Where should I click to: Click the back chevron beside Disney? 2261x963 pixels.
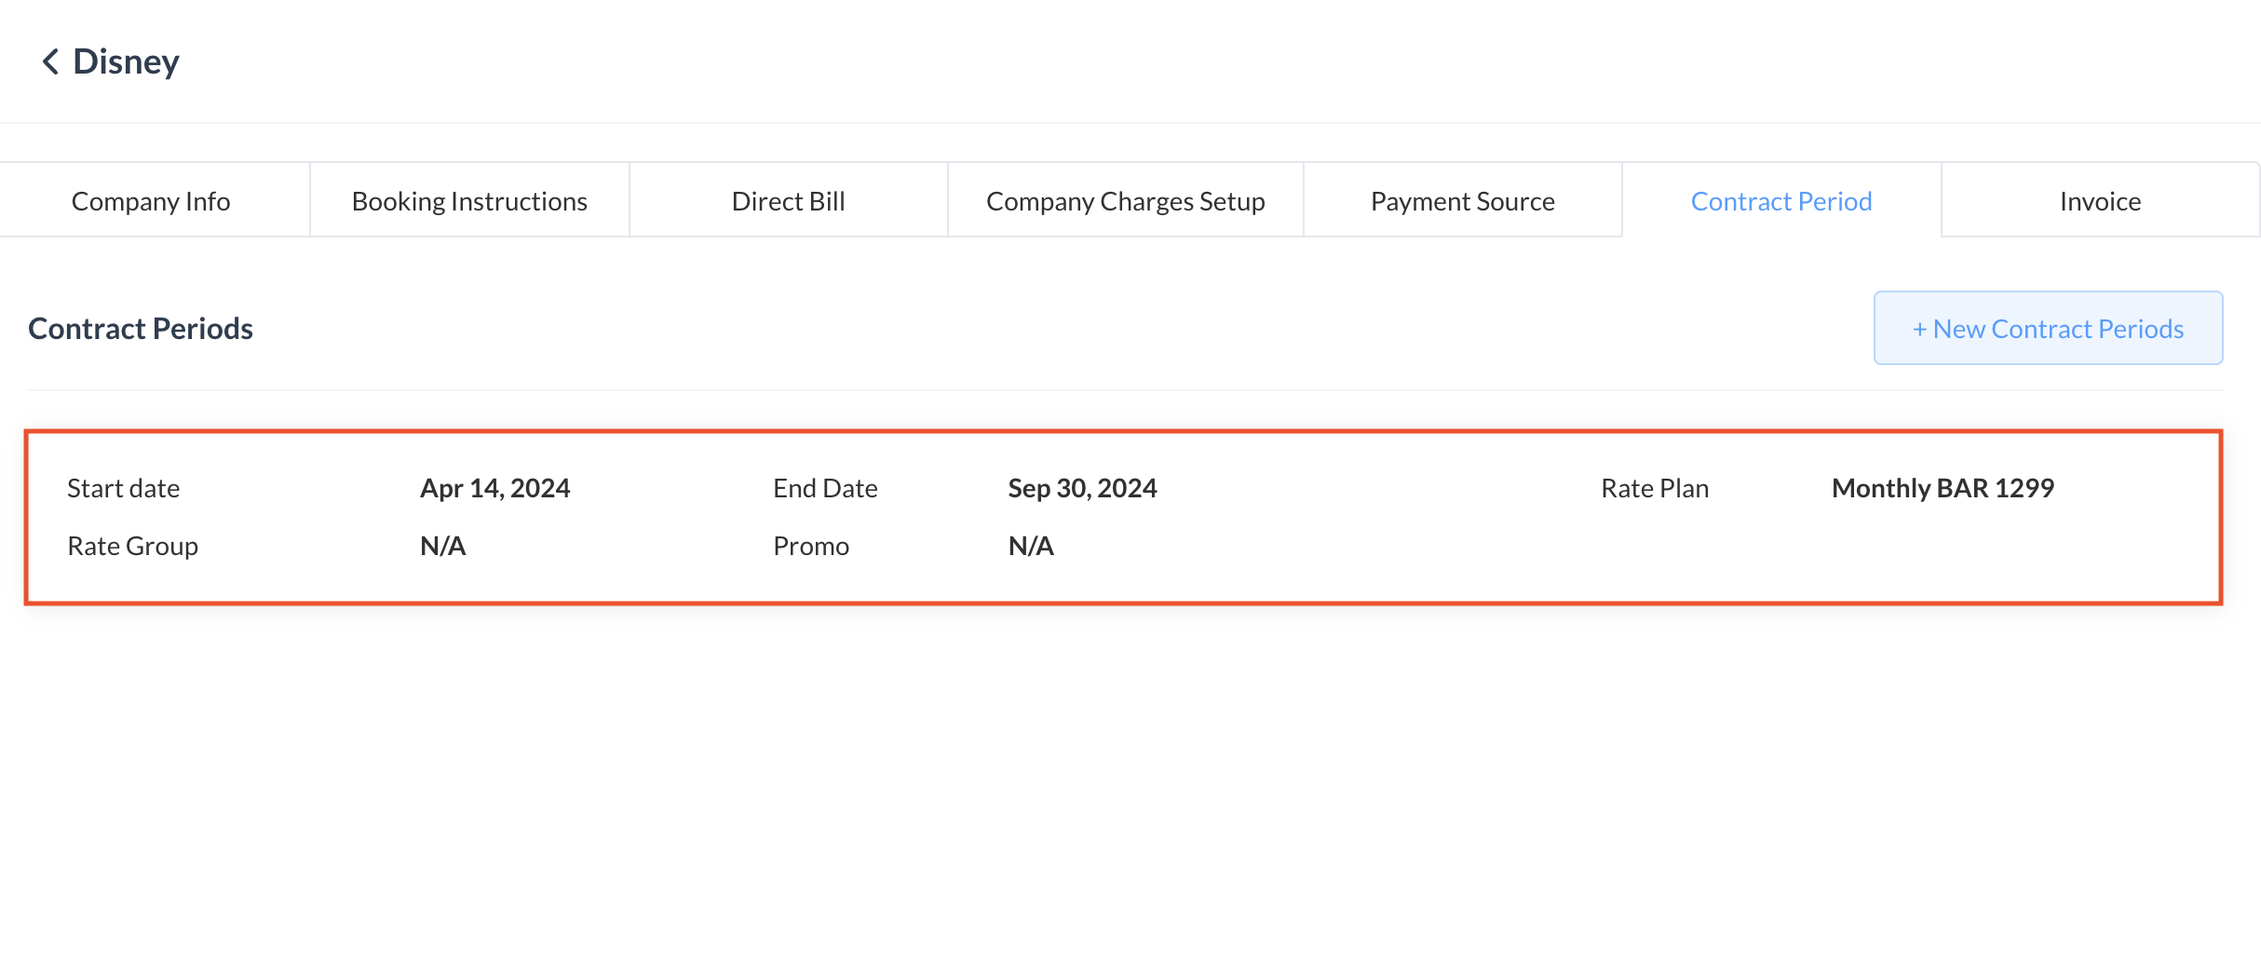[x=50, y=62]
